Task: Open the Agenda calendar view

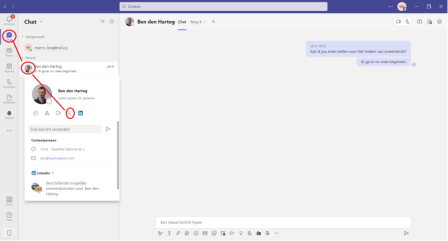Action: [x=9, y=67]
